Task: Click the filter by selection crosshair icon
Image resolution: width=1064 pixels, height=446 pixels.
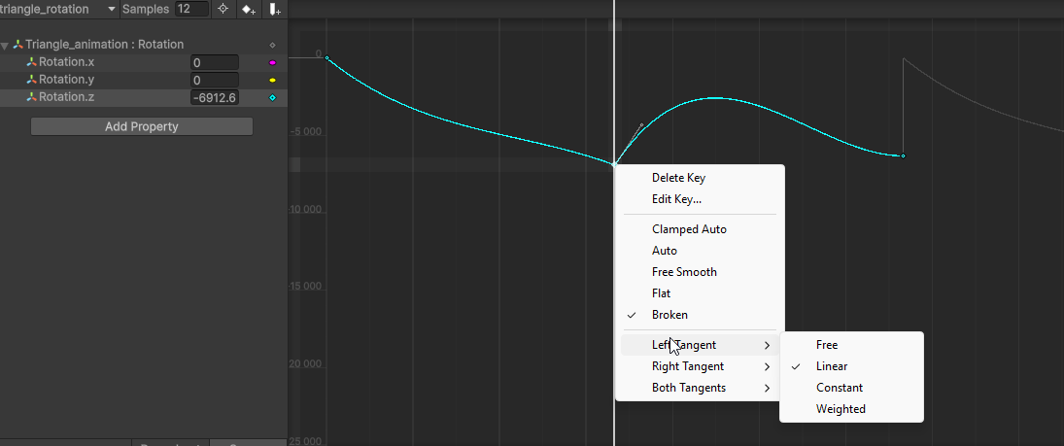Action: tap(223, 9)
